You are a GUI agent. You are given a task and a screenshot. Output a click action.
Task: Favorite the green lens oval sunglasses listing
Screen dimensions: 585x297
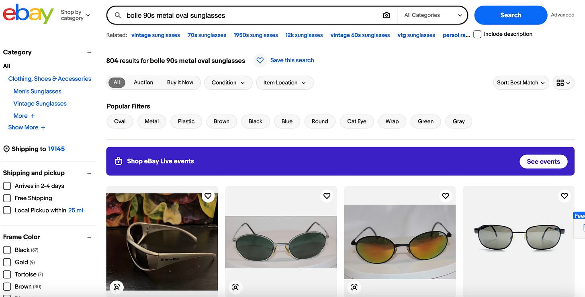[x=327, y=196]
